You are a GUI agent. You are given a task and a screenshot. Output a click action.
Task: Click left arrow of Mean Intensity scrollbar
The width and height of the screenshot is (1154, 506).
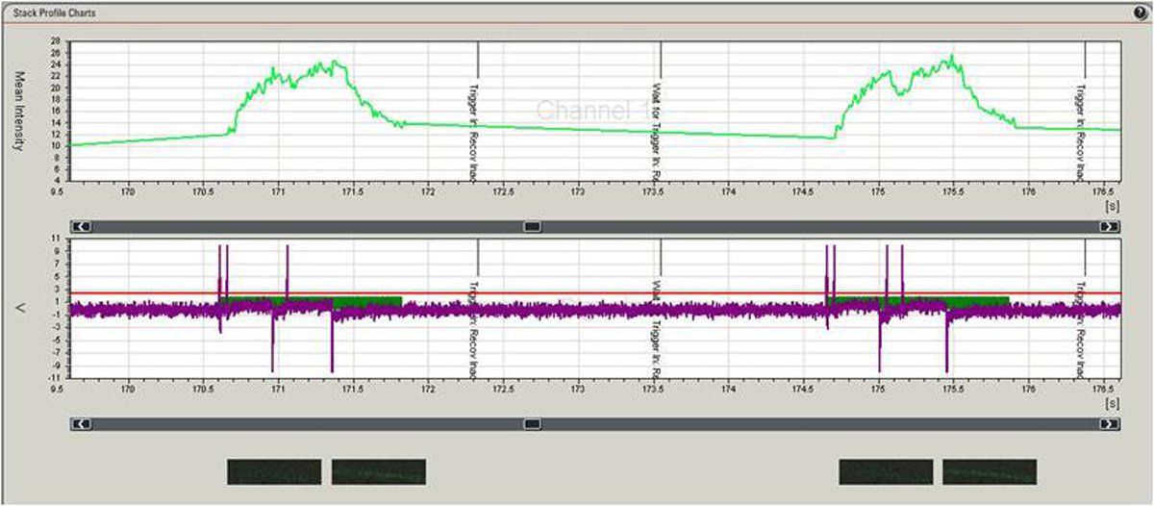pos(83,227)
